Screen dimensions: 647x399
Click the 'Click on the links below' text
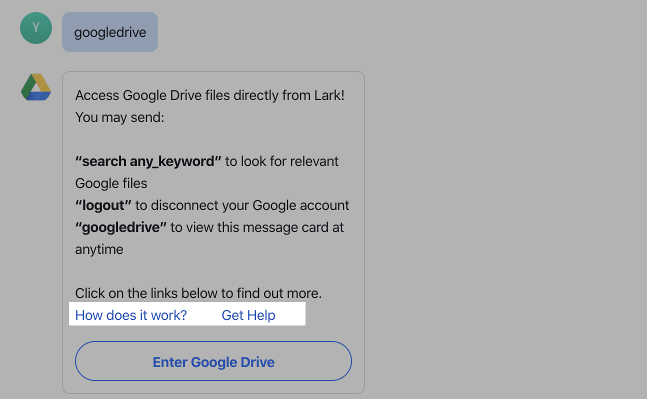(154, 293)
